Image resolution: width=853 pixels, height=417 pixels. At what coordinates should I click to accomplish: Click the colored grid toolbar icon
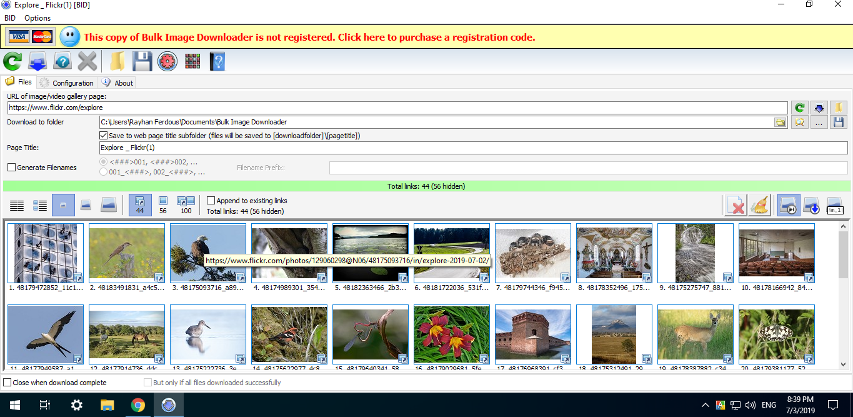[x=192, y=61]
